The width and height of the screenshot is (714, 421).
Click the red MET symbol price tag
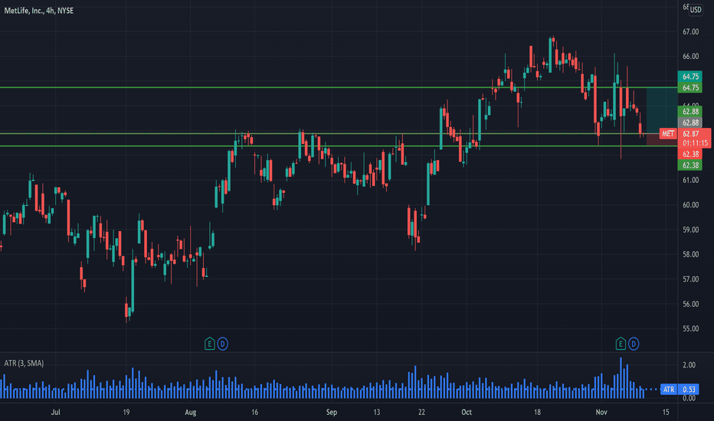click(668, 133)
